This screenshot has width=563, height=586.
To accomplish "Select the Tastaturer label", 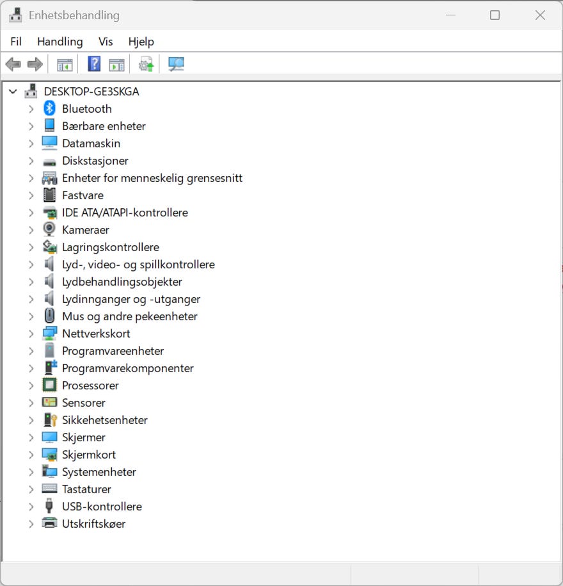I will (86, 489).
